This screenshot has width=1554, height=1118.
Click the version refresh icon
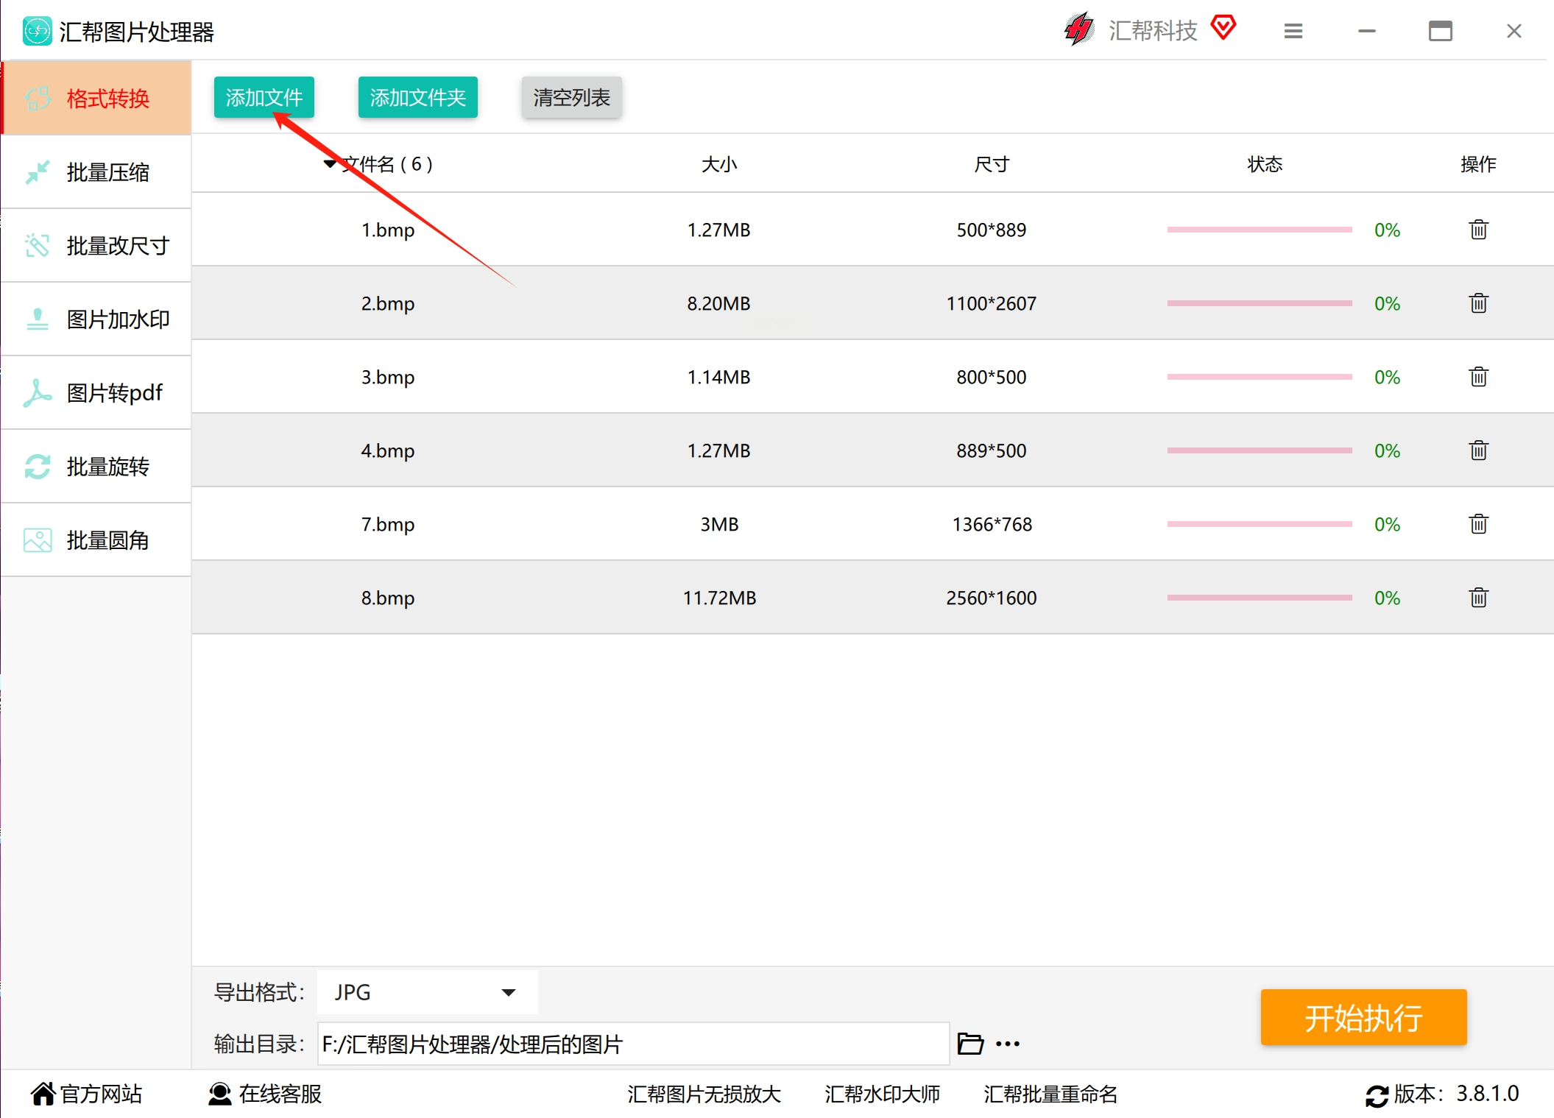pyautogui.click(x=1376, y=1095)
